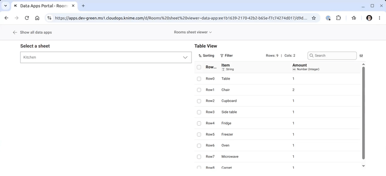Click the table scrollbar up arrow

(x=363, y=64)
